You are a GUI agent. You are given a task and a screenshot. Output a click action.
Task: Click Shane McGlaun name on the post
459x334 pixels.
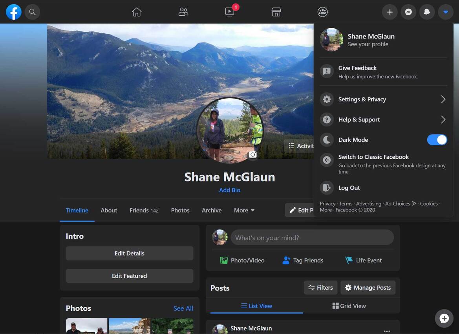pyautogui.click(x=251, y=328)
